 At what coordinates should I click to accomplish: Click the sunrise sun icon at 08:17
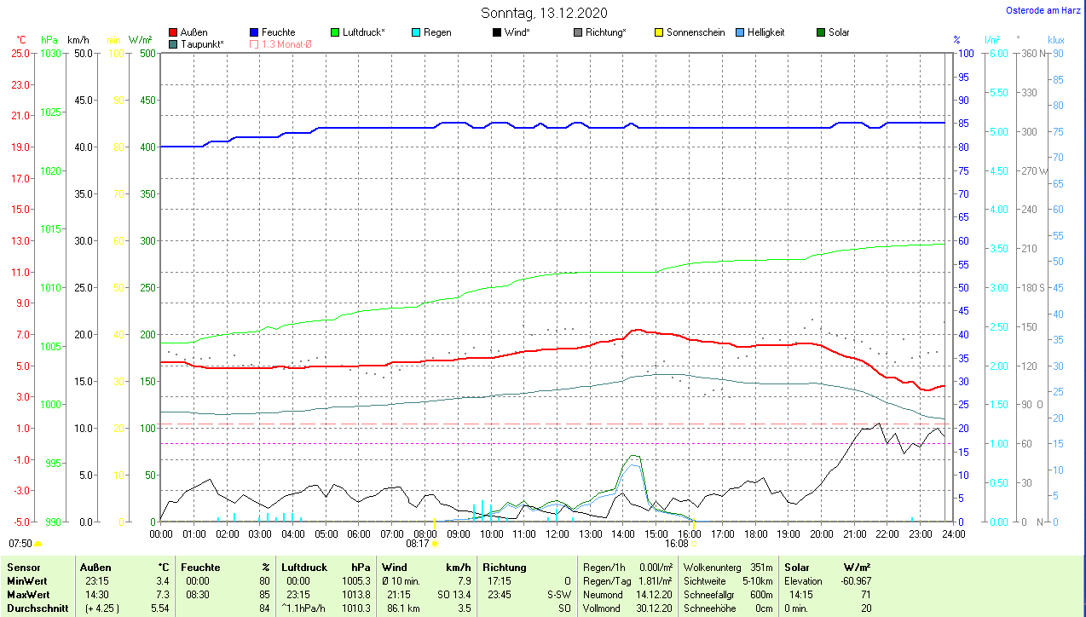click(x=436, y=543)
